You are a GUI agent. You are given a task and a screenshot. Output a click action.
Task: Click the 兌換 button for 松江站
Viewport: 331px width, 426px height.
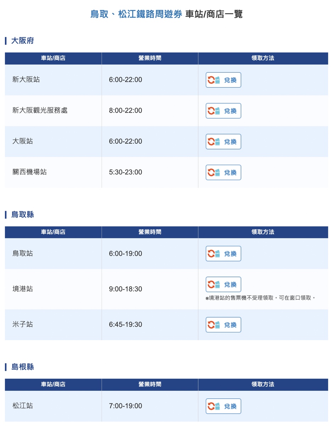[223, 406]
